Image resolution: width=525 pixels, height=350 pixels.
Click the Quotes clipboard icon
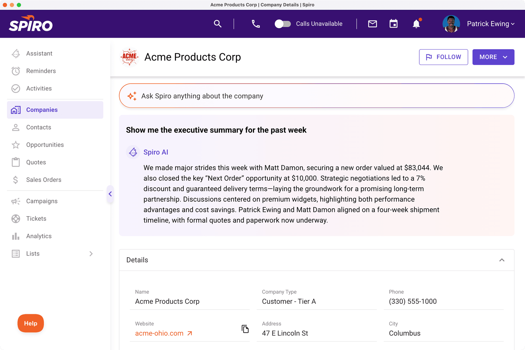pyautogui.click(x=16, y=162)
